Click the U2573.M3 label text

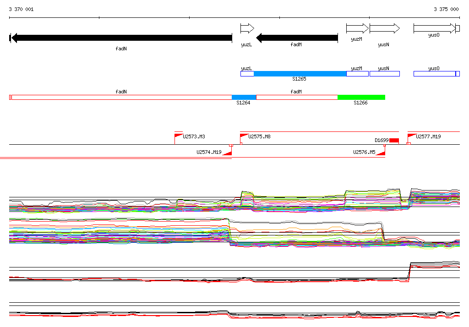[194, 136]
